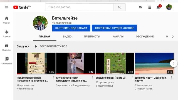Open the YouTube apps grid
This screenshot has width=178, height=100.
(149, 7)
